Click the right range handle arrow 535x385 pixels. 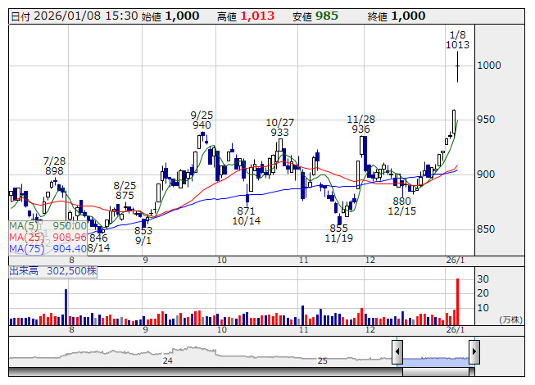tap(474, 353)
